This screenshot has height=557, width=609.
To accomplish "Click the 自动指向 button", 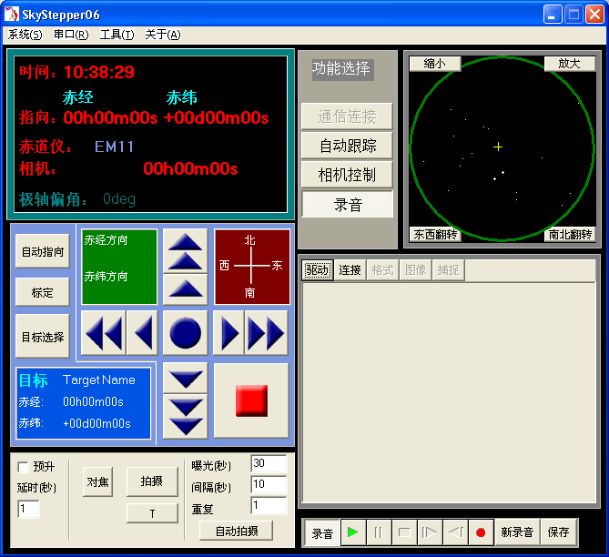I will (x=43, y=251).
